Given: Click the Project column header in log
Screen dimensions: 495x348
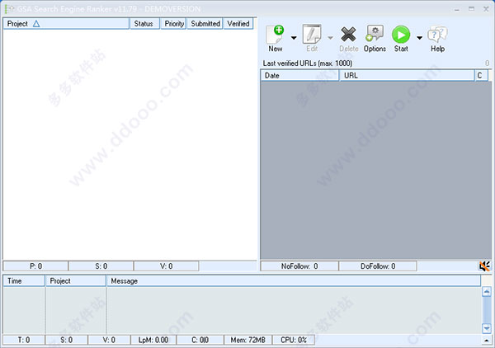Looking at the screenshot, I should point(76,281).
